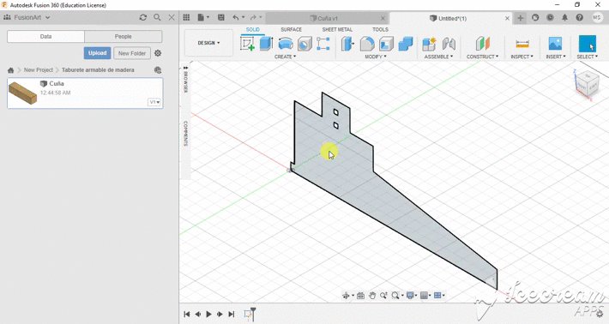Activate the Fillet tool
The width and height of the screenshot is (609, 324).
click(367, 44)
